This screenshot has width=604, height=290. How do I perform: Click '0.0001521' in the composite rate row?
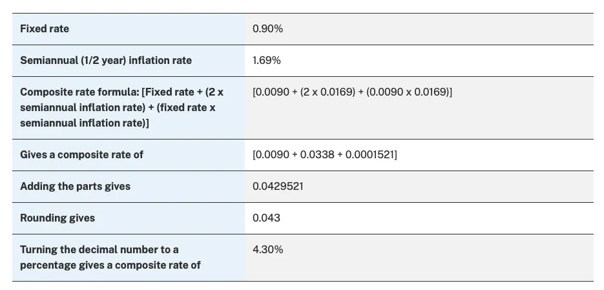tap(371, 155)
